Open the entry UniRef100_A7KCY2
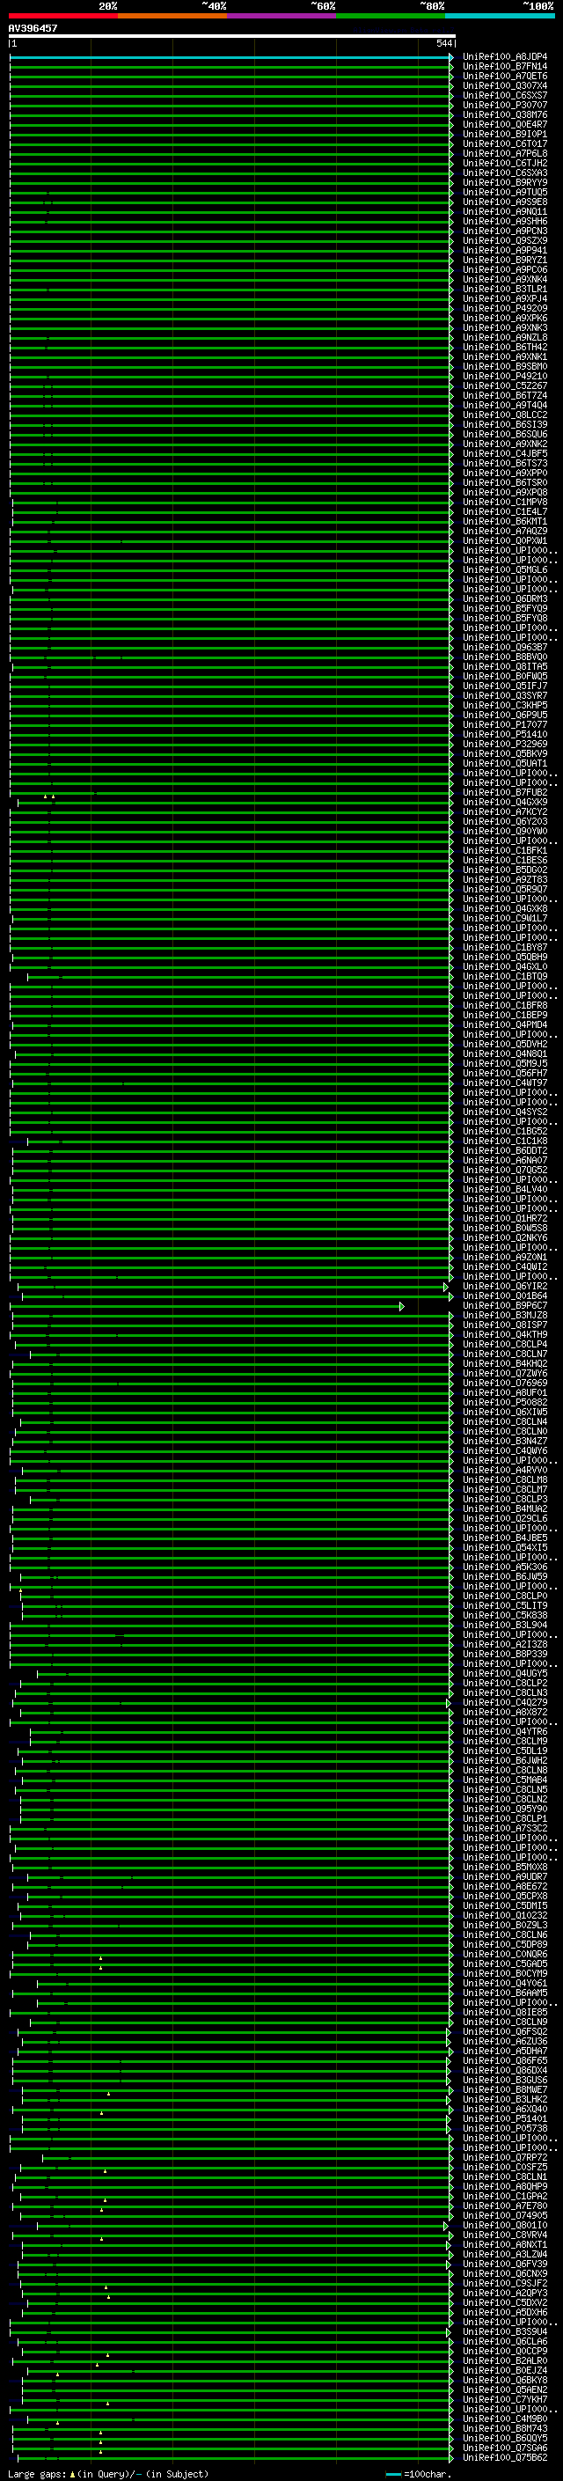 [x=505, y=812]
